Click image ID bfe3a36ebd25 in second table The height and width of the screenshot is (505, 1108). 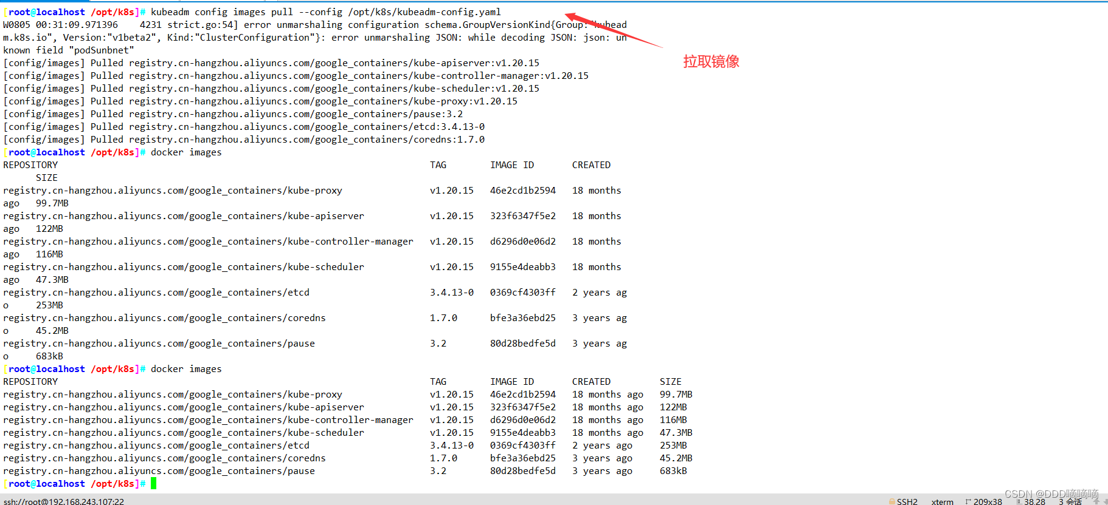pyautogui.click(x=523, y=458)
